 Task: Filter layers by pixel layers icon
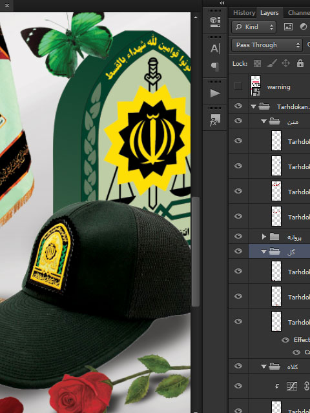coord(288,27)
